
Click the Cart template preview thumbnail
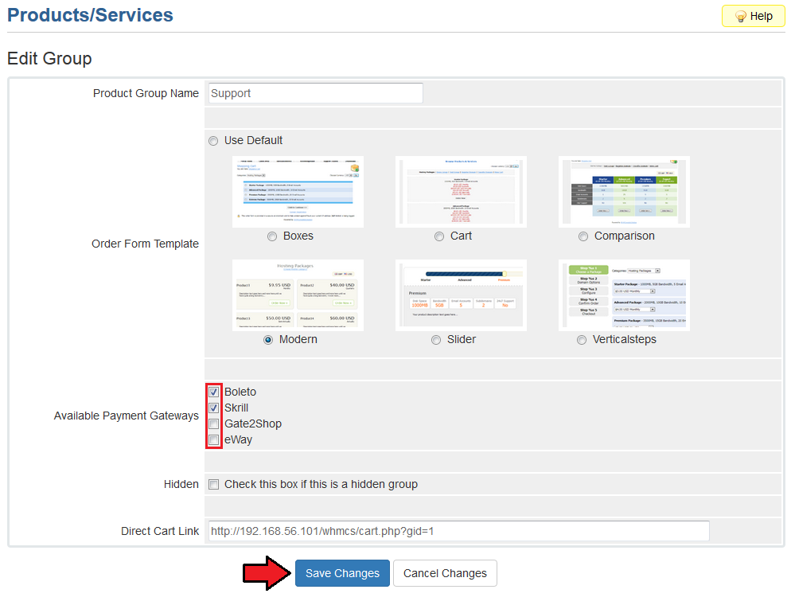[x=461, y=192]
